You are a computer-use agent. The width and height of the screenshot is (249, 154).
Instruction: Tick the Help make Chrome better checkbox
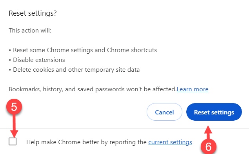[x=13, y=141]
